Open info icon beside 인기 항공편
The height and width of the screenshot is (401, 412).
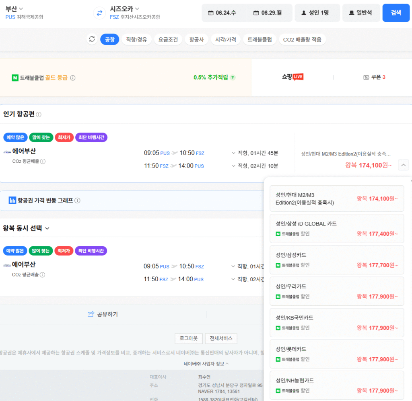(39, 115)
